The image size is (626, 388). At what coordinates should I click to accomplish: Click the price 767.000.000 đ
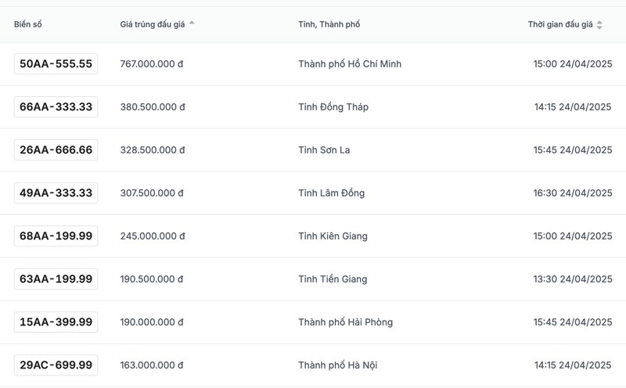[152, 64]
